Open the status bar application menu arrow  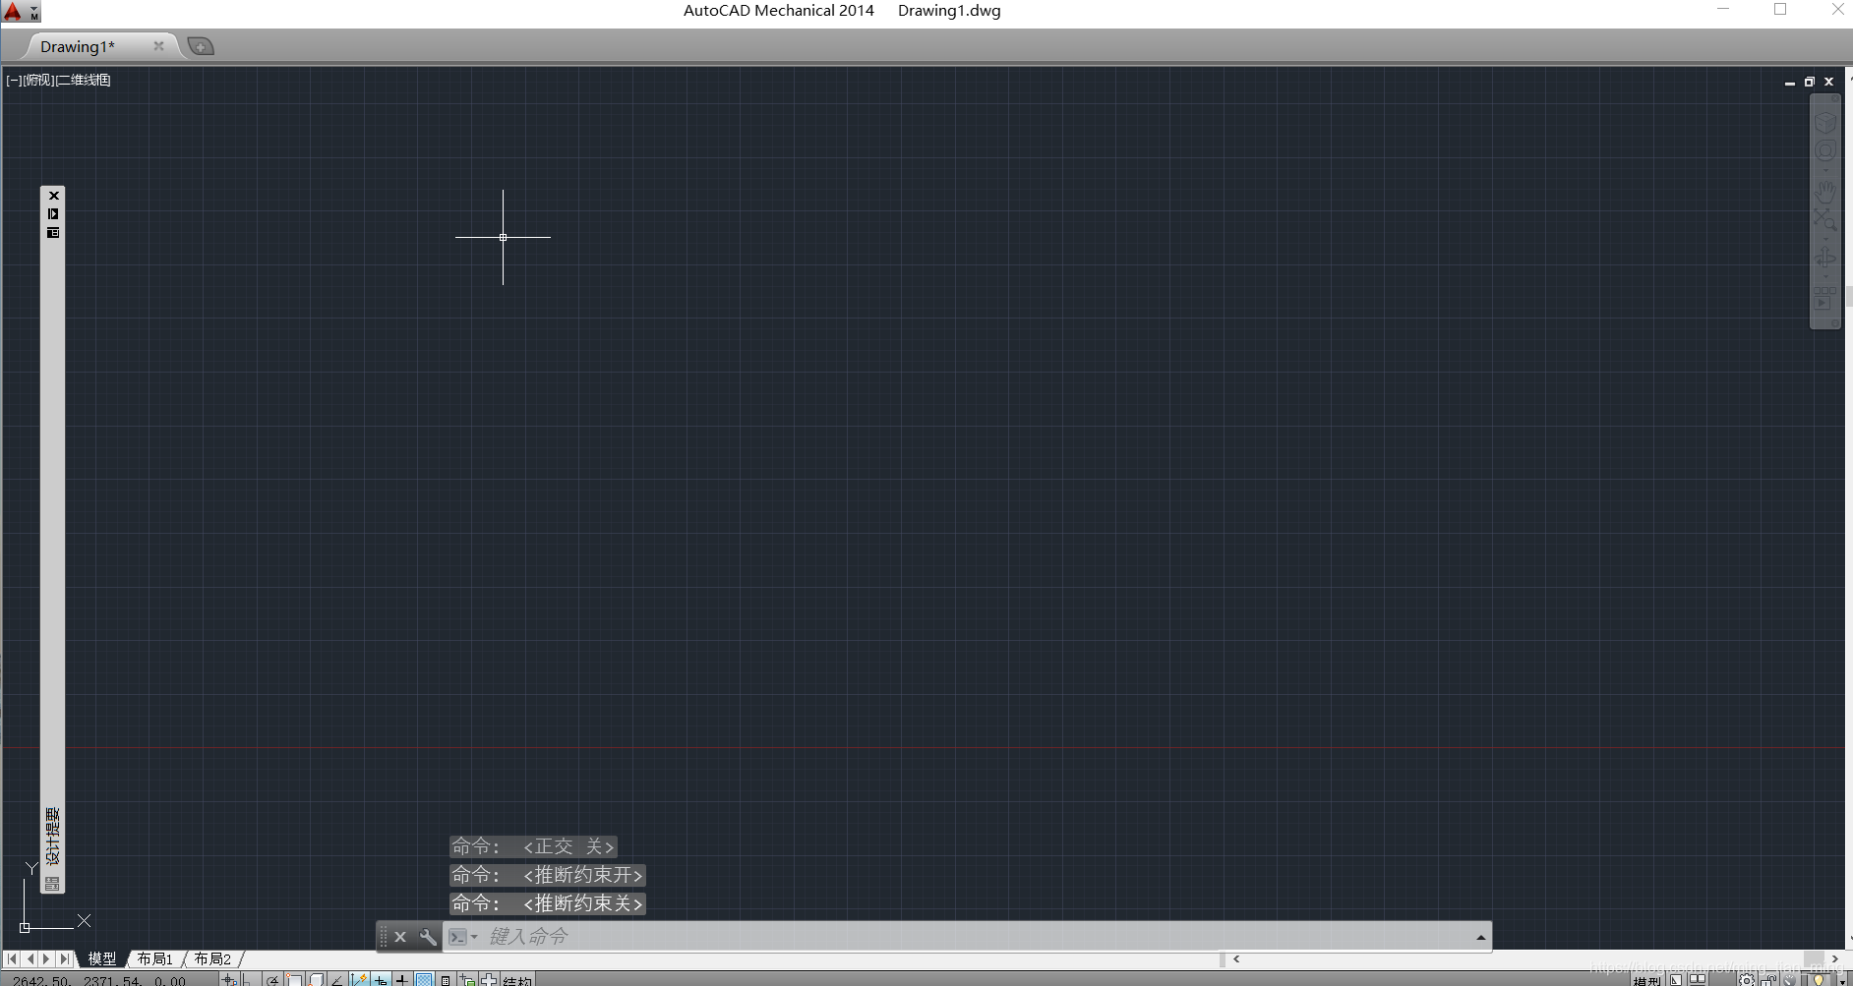click(1842, 981)
